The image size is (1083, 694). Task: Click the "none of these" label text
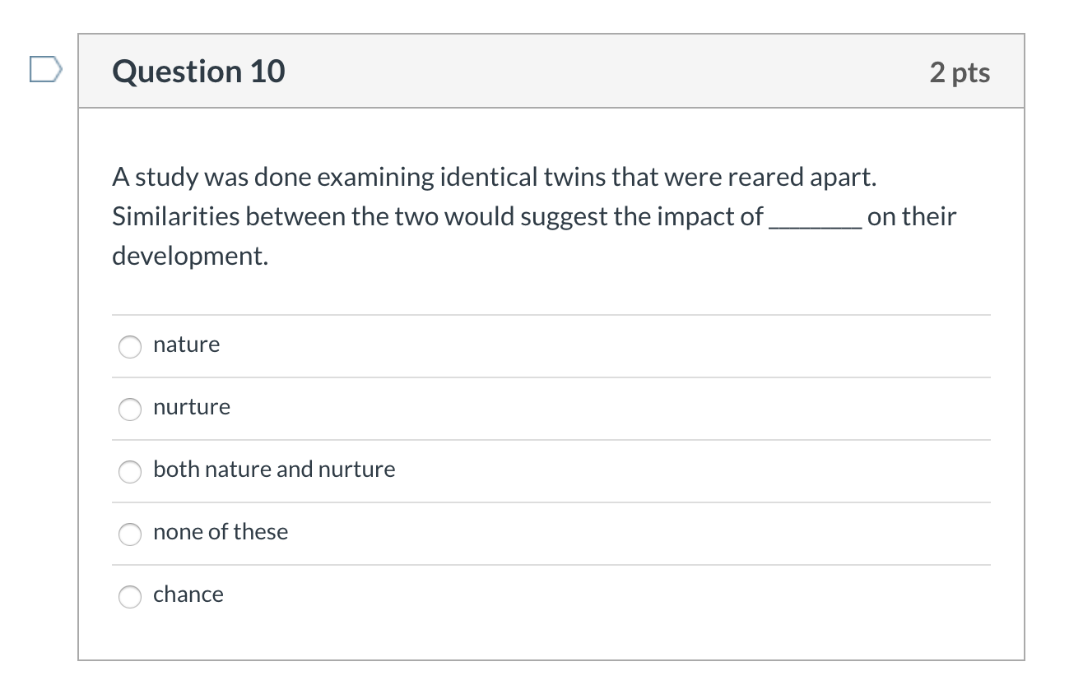[x=221, y=532]
